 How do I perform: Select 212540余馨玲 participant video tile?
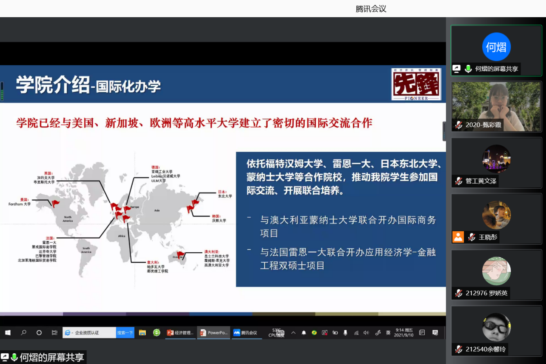point(496,330)
